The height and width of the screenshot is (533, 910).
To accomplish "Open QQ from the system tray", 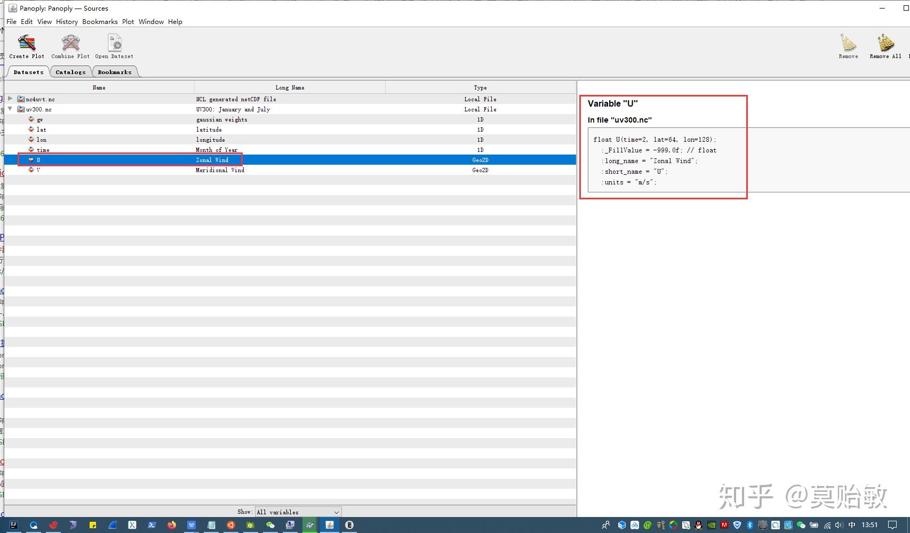I will [697, 525].
